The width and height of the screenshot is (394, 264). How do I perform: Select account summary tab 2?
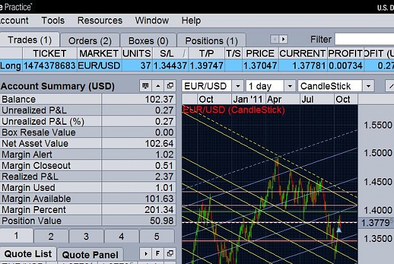[x=51, y=236]
